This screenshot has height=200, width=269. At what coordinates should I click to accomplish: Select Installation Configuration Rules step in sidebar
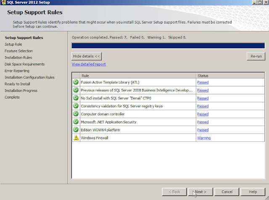pyautogui.click(x=29, y=77)
